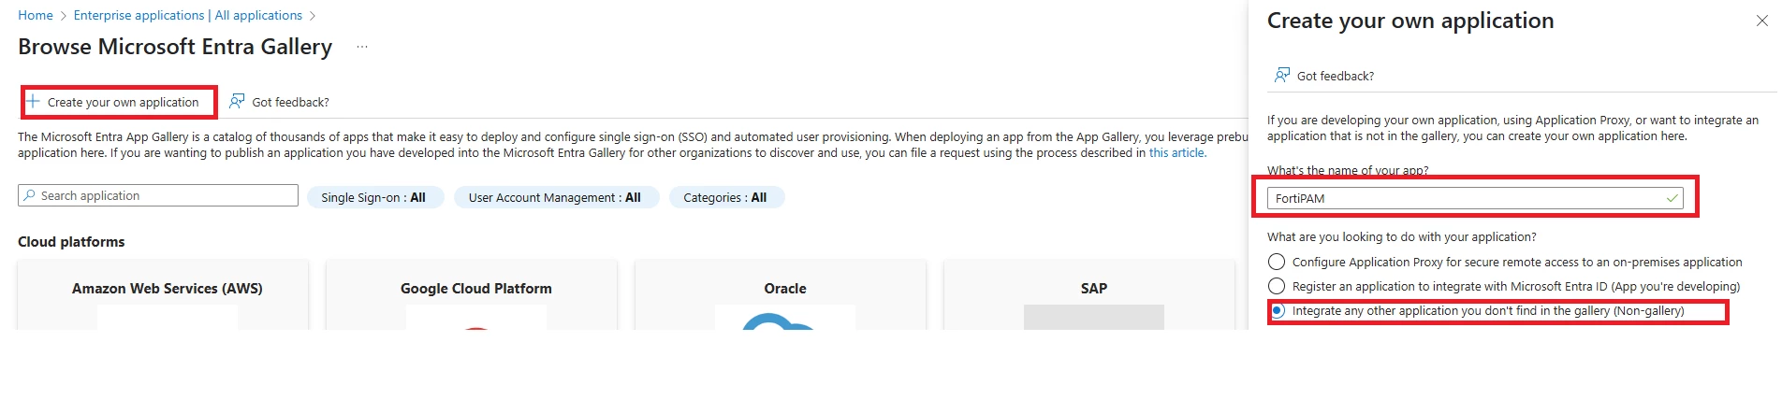Open the 'this article' link

1177,153
